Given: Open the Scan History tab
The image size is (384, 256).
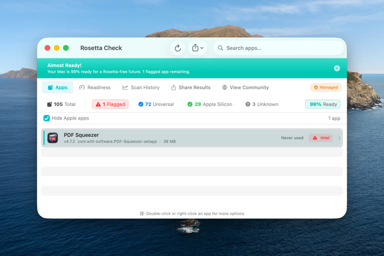Looking at the screenshot, I should coord(141,88).
